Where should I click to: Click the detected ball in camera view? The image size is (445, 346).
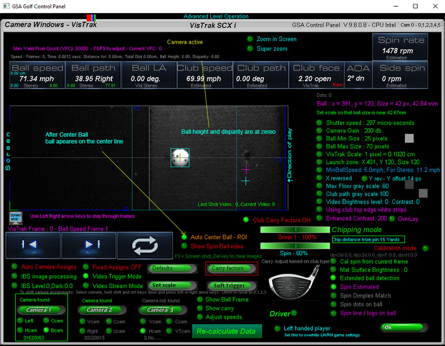(179, 158)
